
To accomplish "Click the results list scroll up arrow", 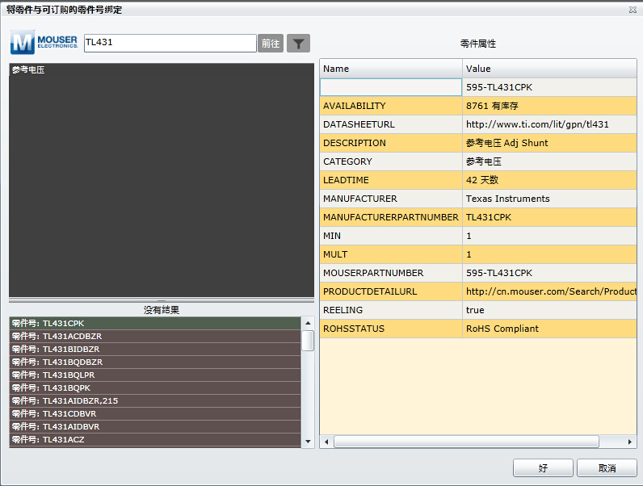I will click(x=308, y=323).
